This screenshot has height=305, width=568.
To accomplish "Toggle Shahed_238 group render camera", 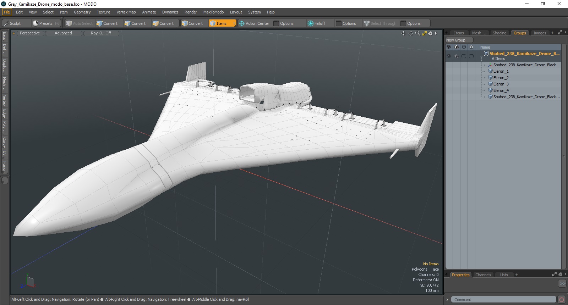I will pyautogui.click(x=457, y=56).
